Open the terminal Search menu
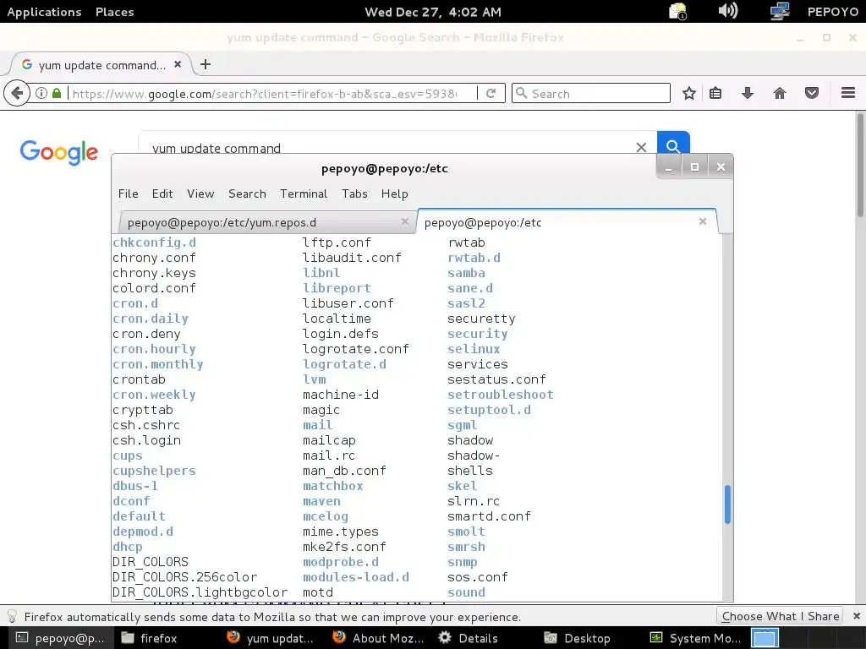This screenshot has width=866, height=649. pos(248,194)
